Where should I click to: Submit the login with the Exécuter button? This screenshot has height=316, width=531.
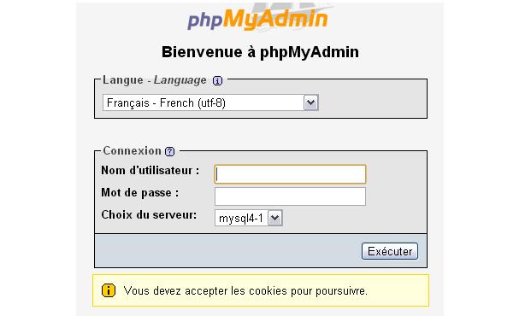click(x=390, y=251)
